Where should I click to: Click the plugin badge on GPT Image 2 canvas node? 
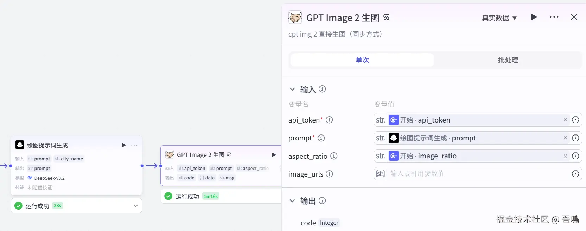click(x=229, y=154)
